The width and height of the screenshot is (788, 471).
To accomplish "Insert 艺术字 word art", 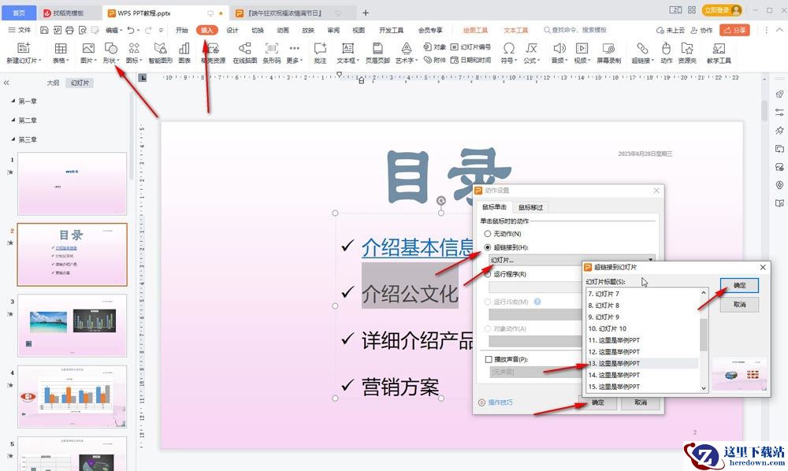I will (x=406, y=53).
